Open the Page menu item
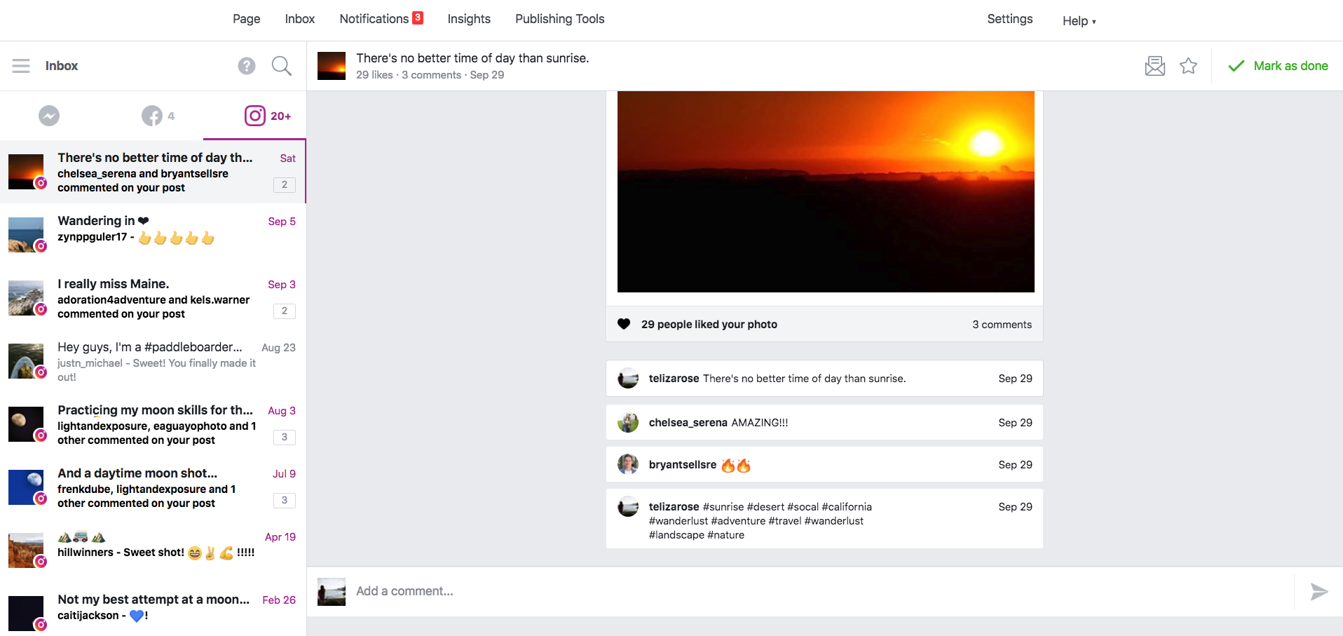The height and width of the screenshot is (636, 1343). click(247, 19)
